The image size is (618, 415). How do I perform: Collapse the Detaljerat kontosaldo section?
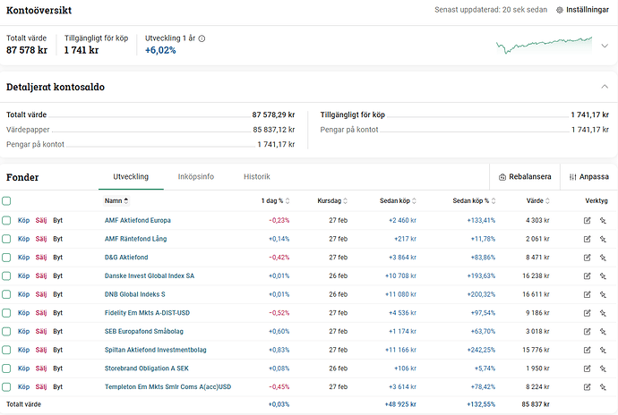605,87
